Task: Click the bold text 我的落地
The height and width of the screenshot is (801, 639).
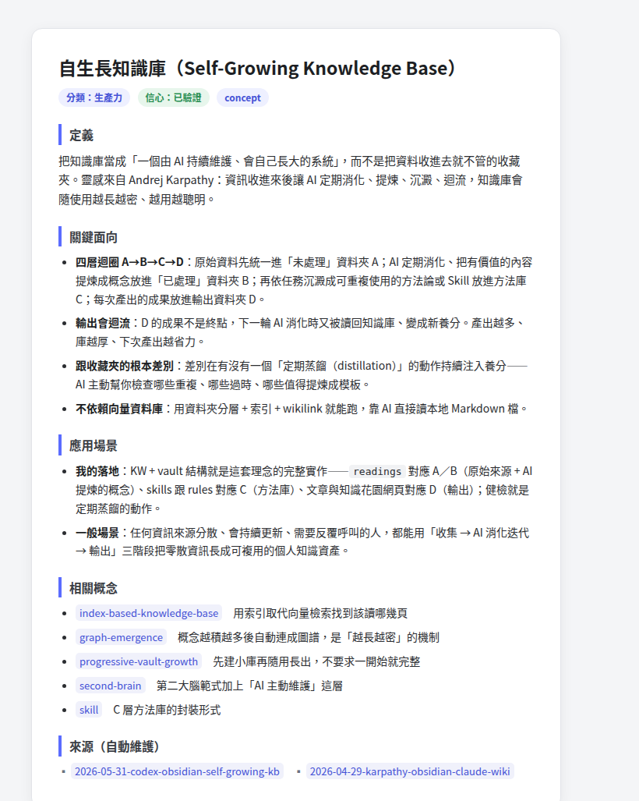Action: point(97,471)
